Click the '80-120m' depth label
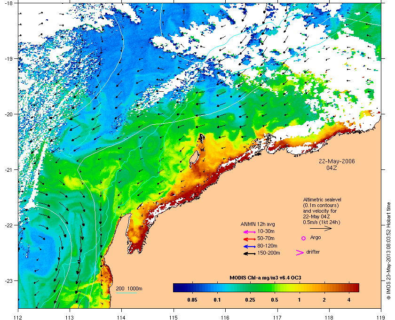The height and width of the screenshot is (320, 395). 267,246
